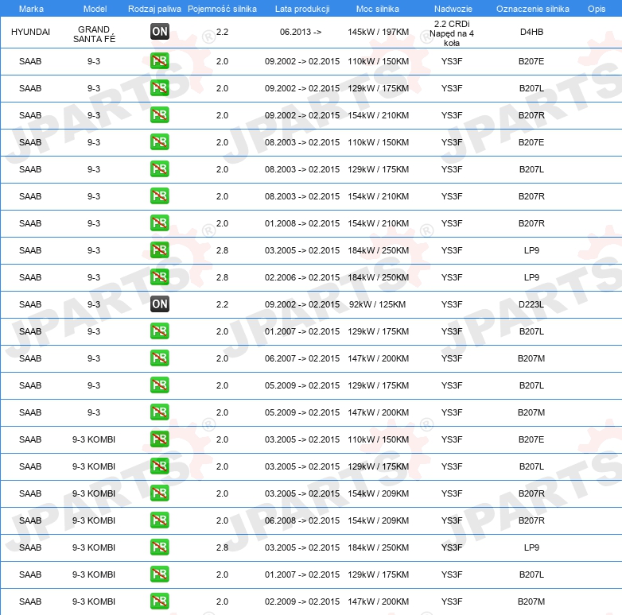This screenshot has height=615, width=622.
Task: Click '06.2008 -> 02.2015' production years cell
Action: pos(302,520)
